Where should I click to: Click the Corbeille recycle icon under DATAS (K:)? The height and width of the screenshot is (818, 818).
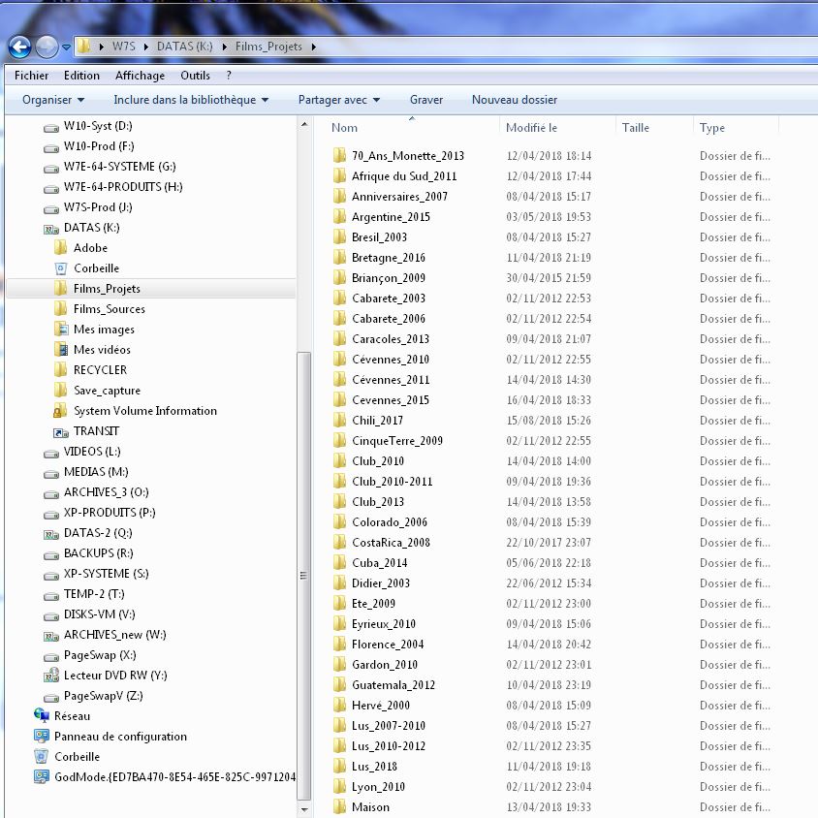60,268
